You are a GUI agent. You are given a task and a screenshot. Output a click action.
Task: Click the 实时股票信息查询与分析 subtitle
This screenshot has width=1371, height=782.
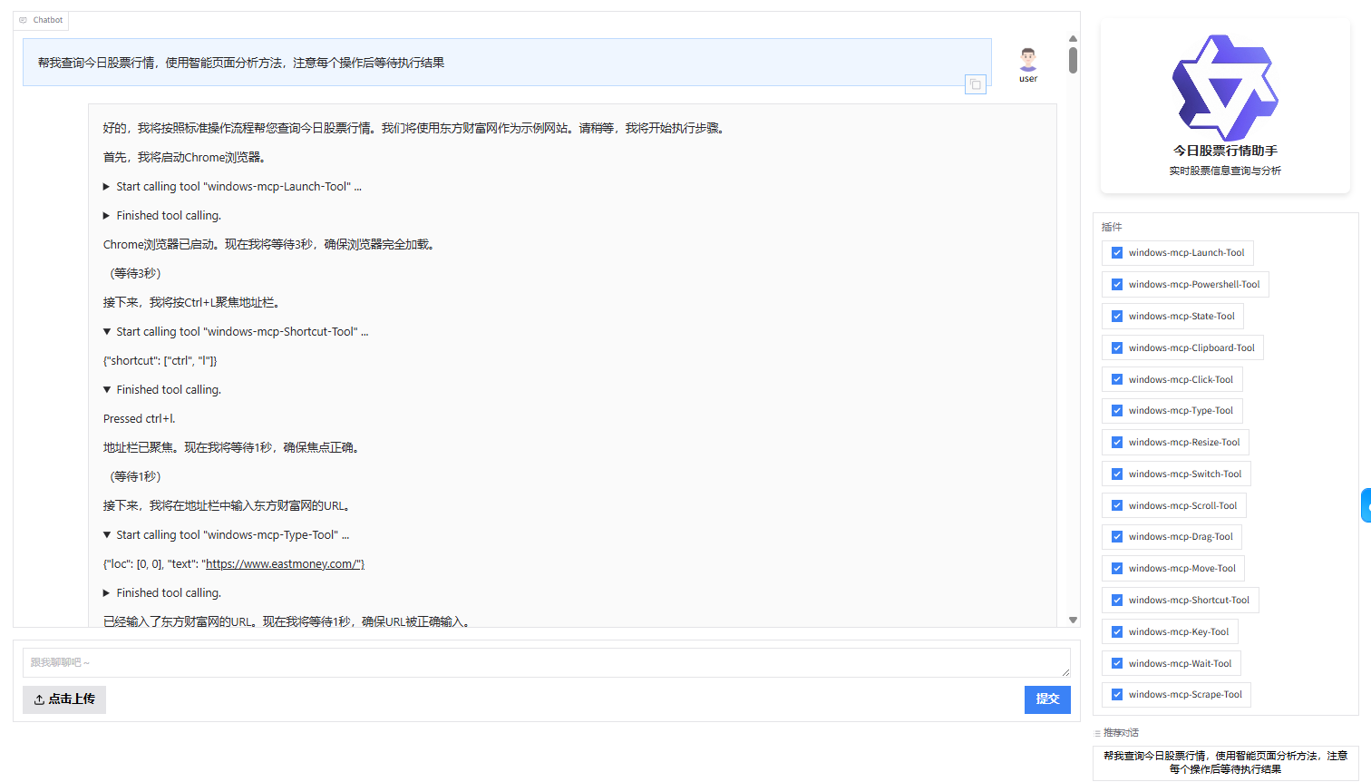tap(1225, 171)
